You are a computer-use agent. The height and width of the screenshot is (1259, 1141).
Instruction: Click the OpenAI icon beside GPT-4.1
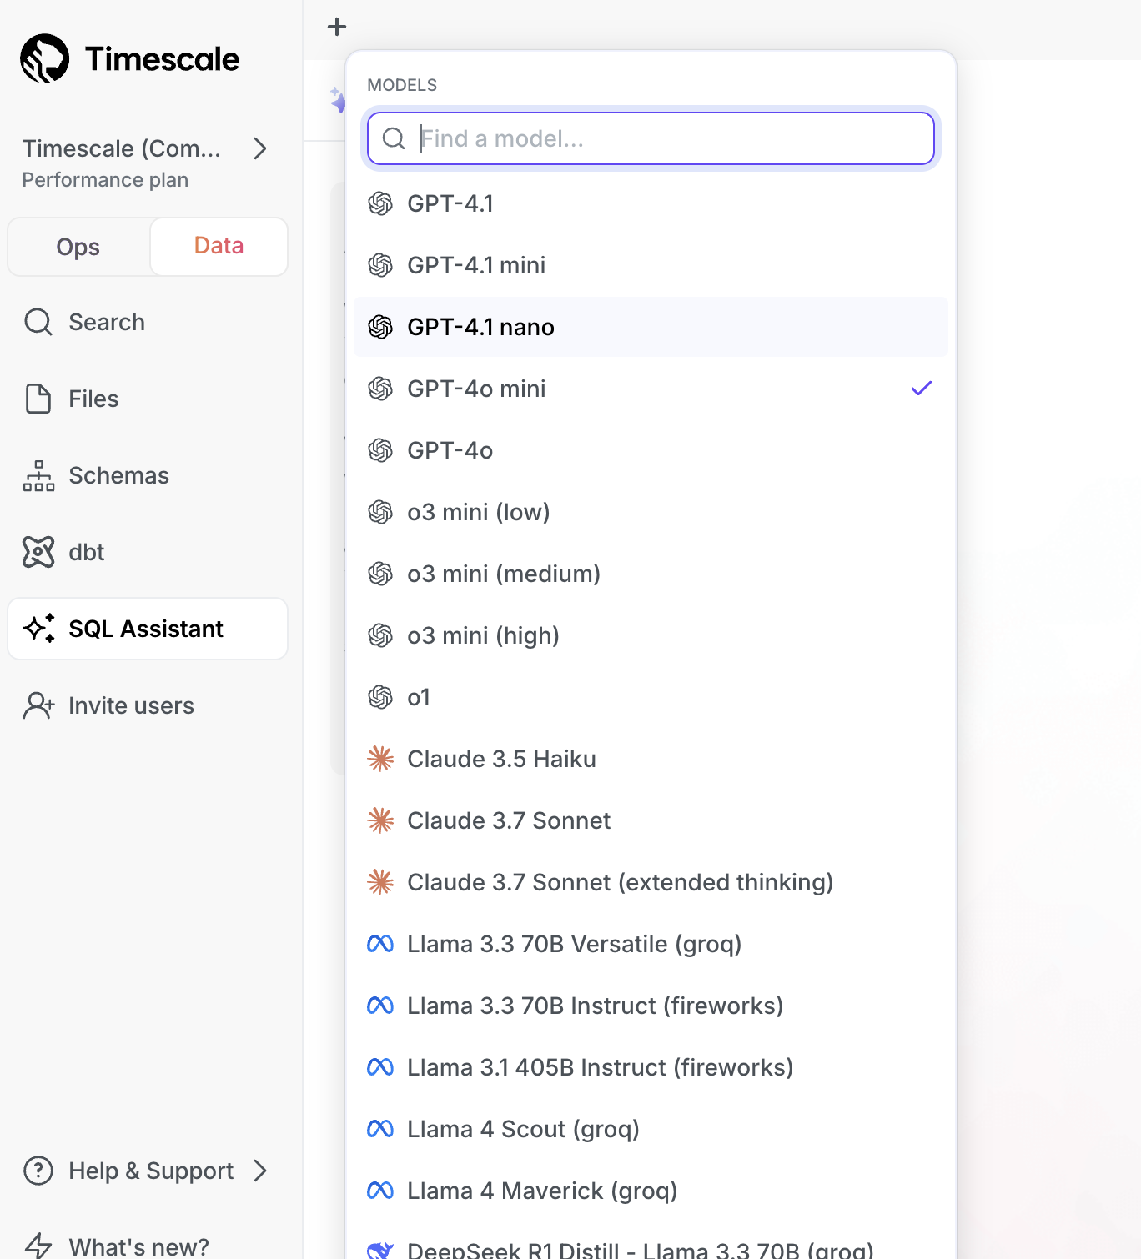[x=380, y=203]
